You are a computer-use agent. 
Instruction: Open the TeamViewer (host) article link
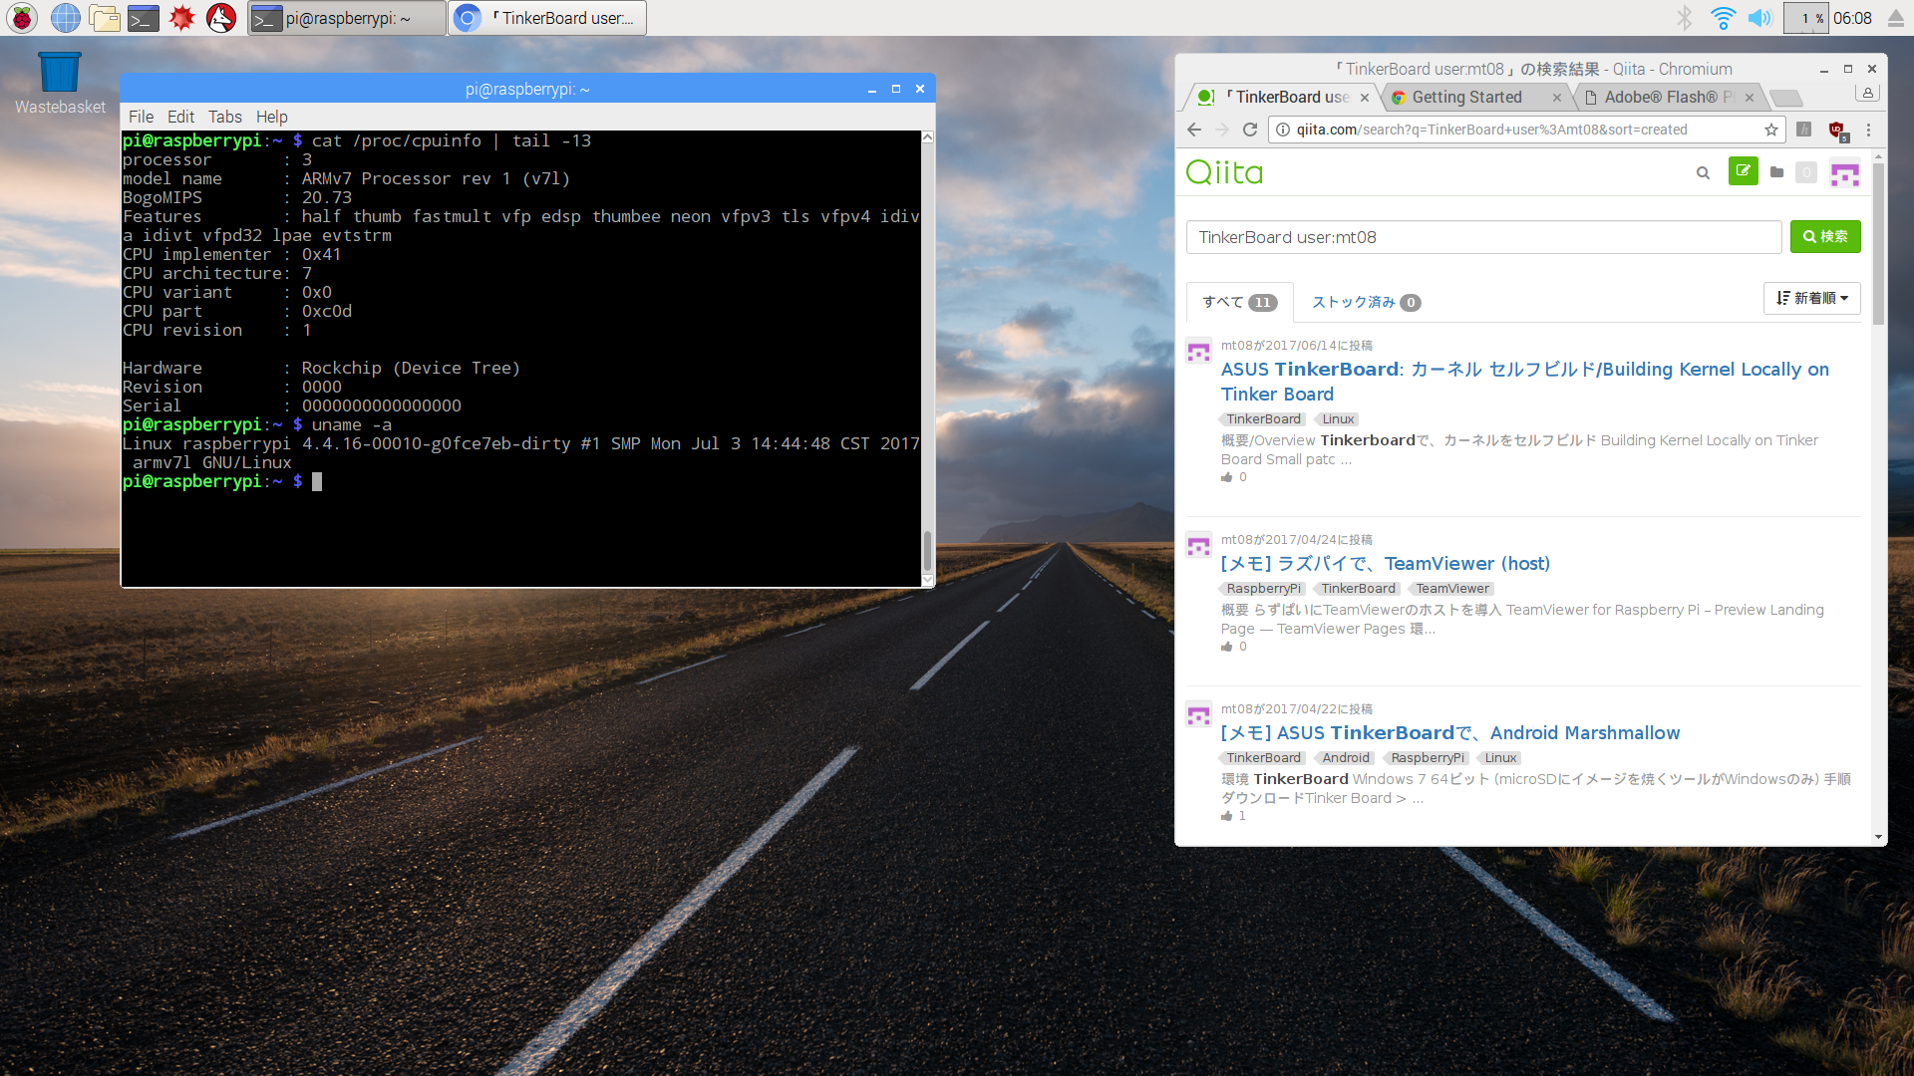[x=1385, y=564]
